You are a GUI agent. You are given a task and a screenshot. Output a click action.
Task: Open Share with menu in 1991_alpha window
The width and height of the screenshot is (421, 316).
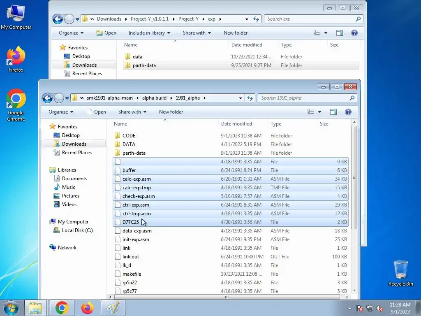[x=132, y=112]
